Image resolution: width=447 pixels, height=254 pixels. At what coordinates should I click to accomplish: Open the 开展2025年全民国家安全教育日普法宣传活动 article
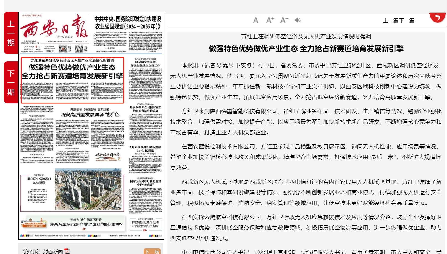point(145,109)
